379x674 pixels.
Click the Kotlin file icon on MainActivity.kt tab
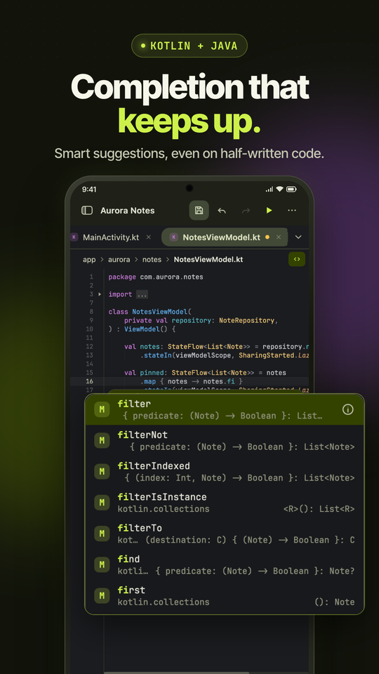(74, 237)
